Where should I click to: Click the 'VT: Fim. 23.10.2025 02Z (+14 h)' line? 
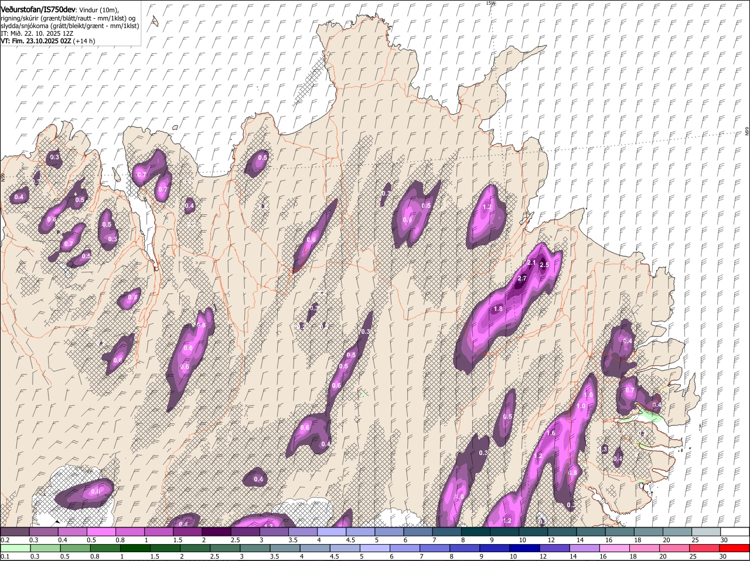48,41
